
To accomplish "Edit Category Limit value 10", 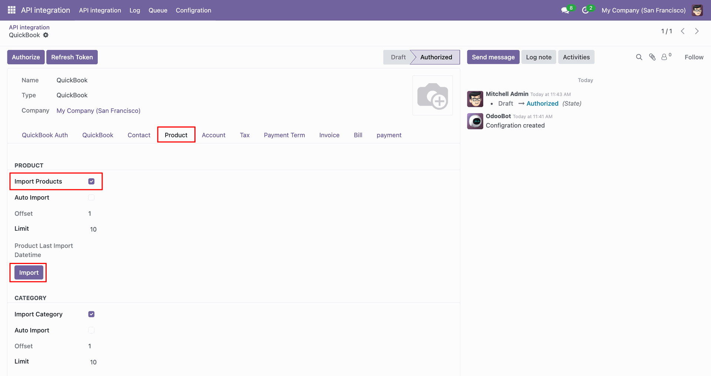I will tap(93, 362).
